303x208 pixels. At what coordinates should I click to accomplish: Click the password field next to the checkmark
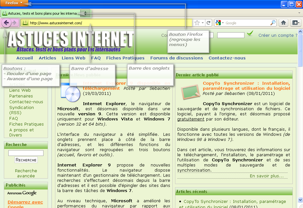tap(231, 35)
